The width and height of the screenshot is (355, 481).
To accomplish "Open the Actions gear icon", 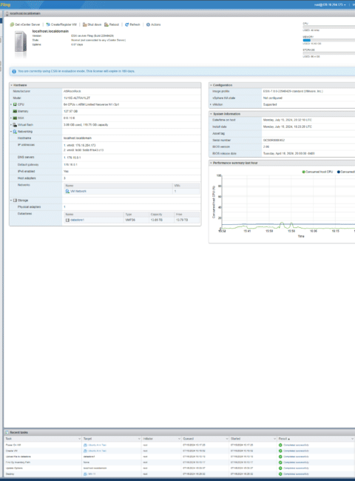I will (148, 24).
